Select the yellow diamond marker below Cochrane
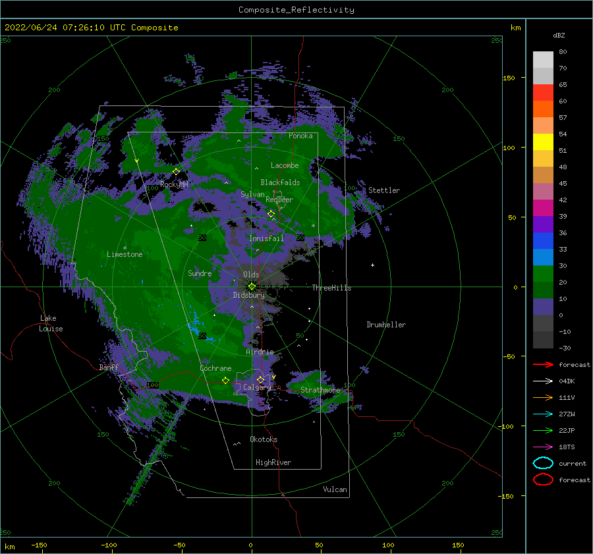Image resolution: width=593 pixels, height=554 pixels. coord(225,381)
